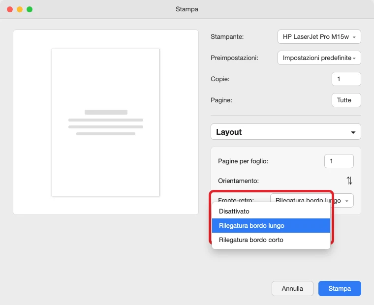The width and height of the screenshot is (374, 305).
Task: Click the Pagine per foglio field
Action: pos(339,161)
